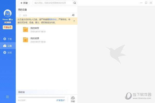Click the Never username label
Screen dimensions: 155x103
pos(7,19)
